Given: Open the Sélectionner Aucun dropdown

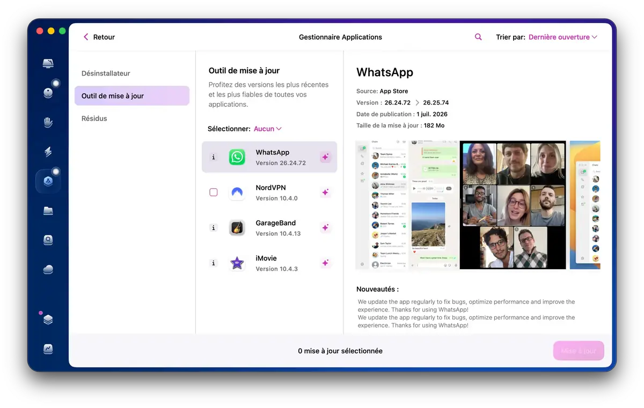Looking at the screenshot, I should (267, 129).
